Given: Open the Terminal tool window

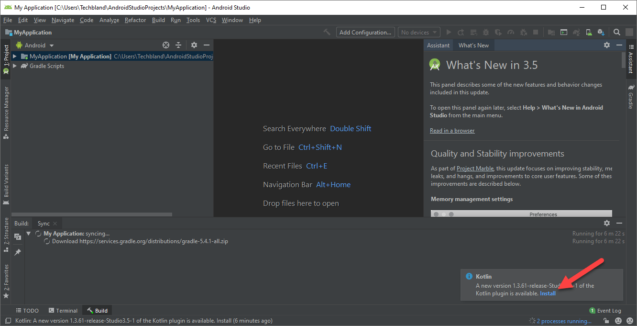Looking at the screenshot, I should pyautogui.click(x=63, y=310).
